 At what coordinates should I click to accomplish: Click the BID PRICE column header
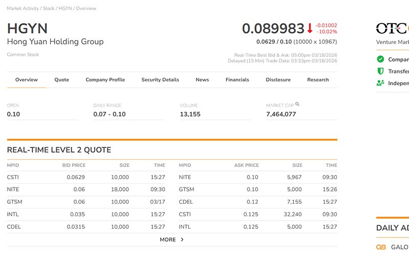coord(74,165)
